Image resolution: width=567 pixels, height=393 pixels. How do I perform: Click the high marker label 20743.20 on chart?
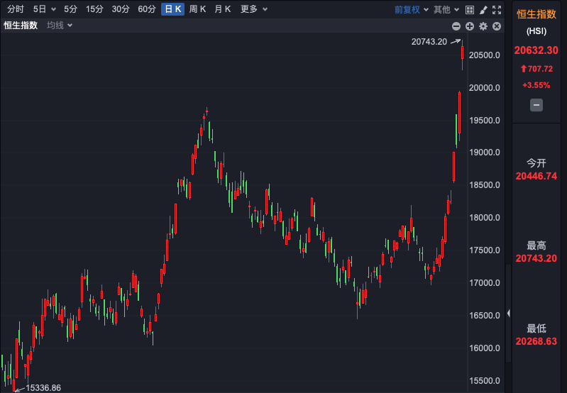[x=429, y=42]
